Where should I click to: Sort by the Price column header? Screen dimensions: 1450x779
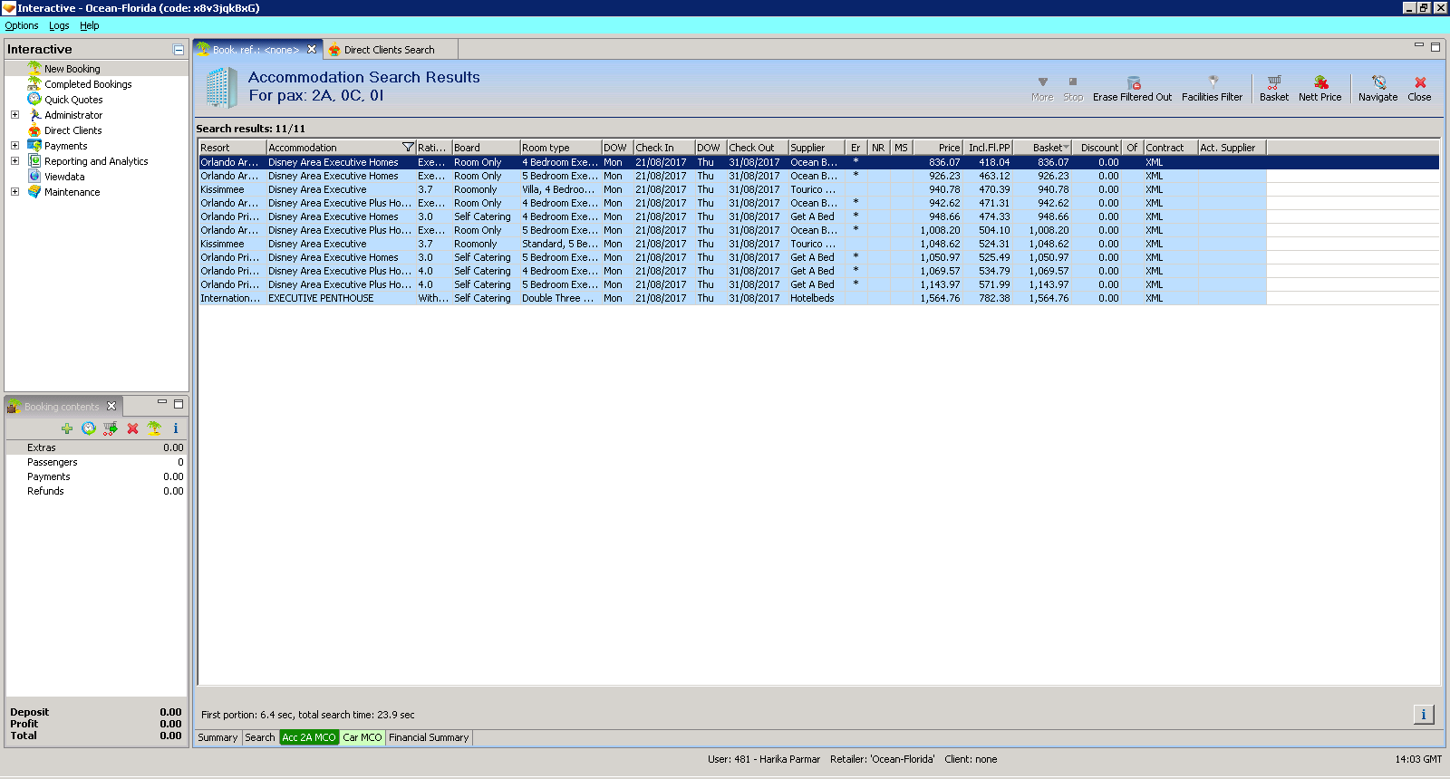click(x=938, y=148)
